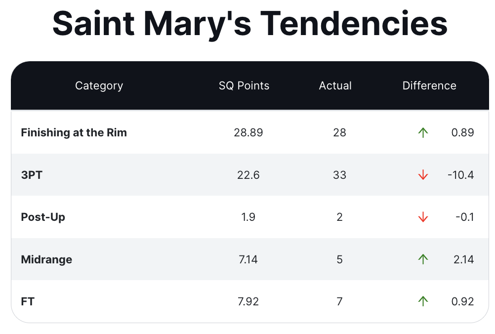Sort by SQ Points column header

click(x=244, y=85)
